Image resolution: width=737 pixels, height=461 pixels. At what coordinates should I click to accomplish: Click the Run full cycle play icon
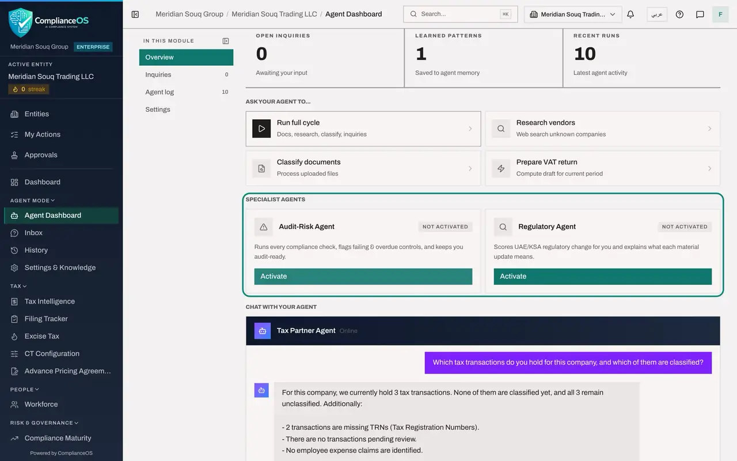261,129
